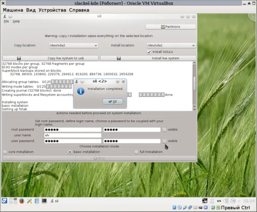
Task: Click the user password confirmation field
Action: 132,141
